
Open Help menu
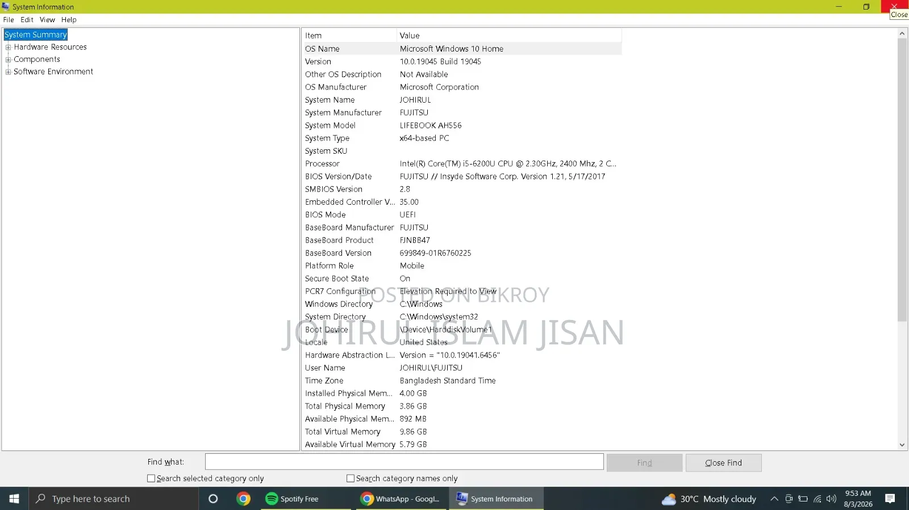69,19
